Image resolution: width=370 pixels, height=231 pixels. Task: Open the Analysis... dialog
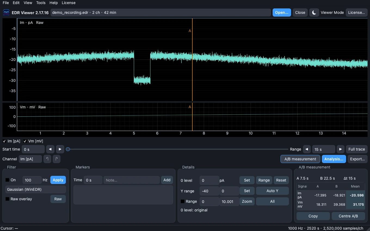click(334, 159)
